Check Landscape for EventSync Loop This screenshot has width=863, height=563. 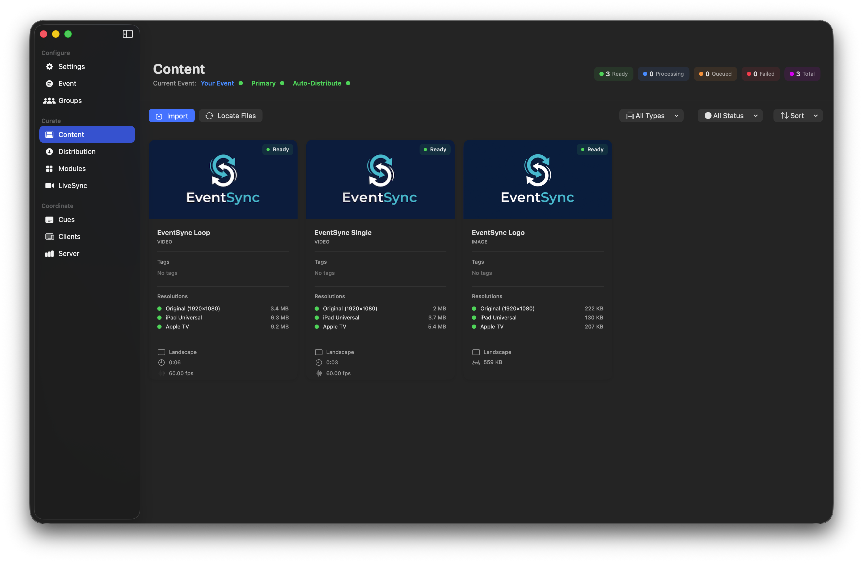click(162, 352)
